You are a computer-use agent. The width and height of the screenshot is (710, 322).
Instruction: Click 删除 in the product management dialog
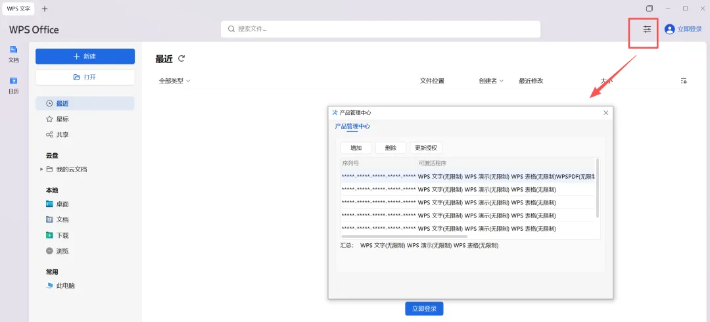(x=390, y=148)
